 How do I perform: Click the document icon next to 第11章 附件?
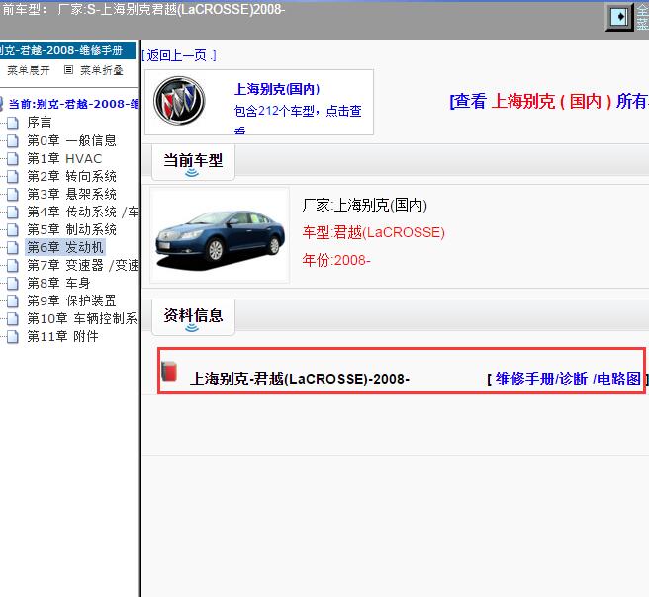[13, 336]
